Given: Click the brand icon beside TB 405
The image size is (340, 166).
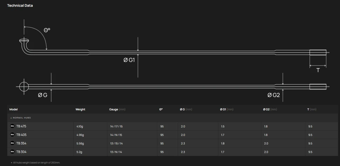Looking at the screenshot, I should (x=12, y=135).
